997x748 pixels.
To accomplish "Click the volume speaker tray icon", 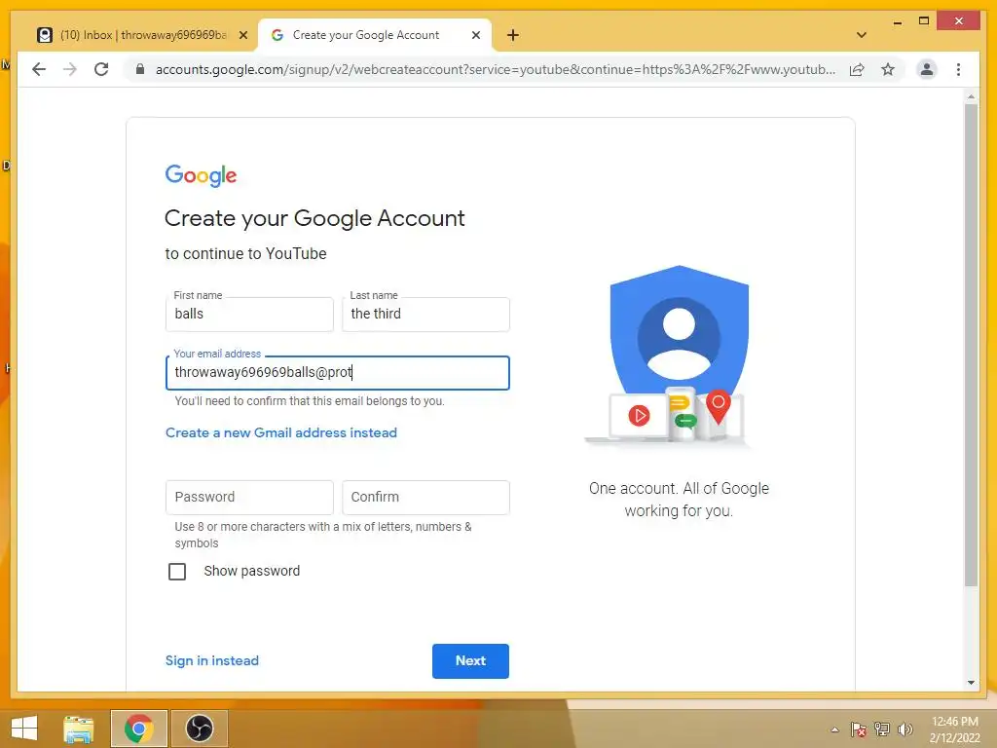I will (x=905, y=729).
